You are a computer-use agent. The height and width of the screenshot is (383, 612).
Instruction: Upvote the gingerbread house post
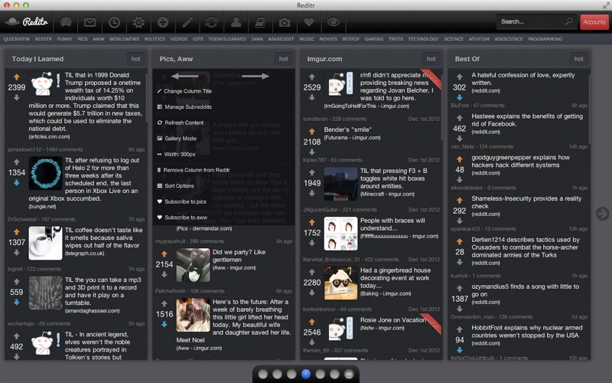click(312, 272)
